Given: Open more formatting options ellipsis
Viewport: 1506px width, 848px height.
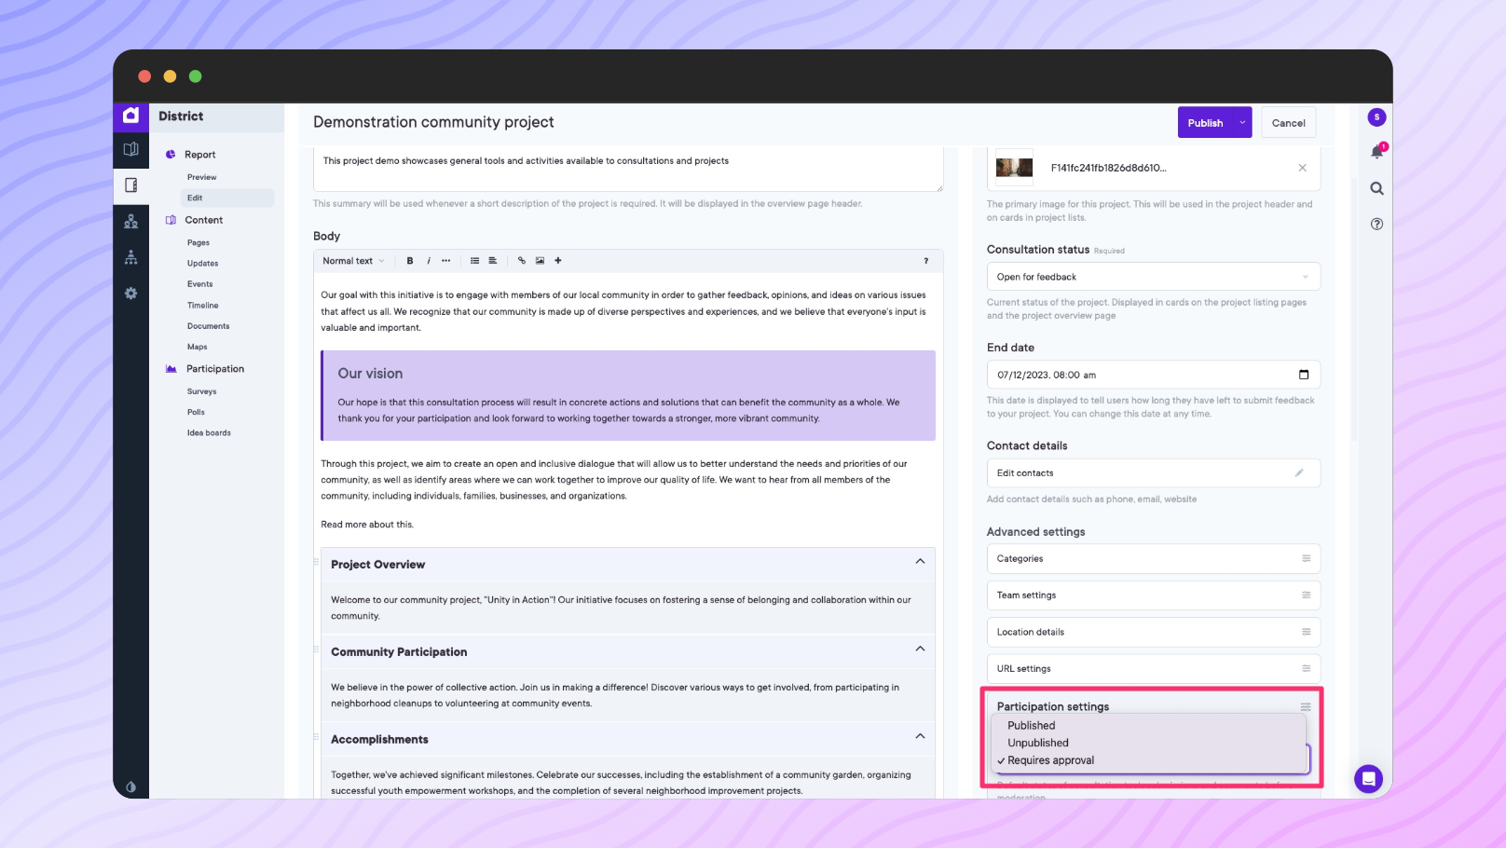Looking at the screenshot, I should tap(446, 261).
